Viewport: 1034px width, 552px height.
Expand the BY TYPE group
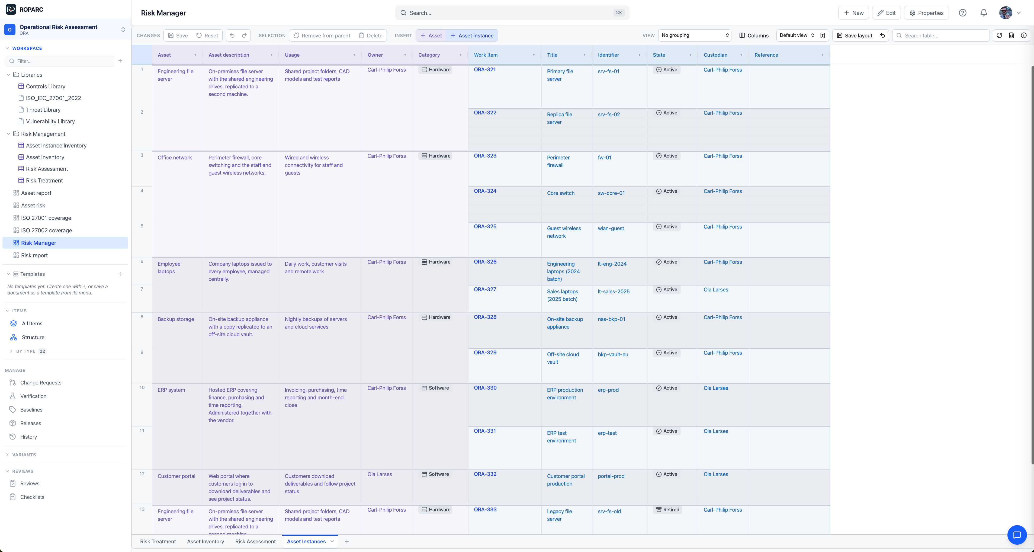pos(11,351)
